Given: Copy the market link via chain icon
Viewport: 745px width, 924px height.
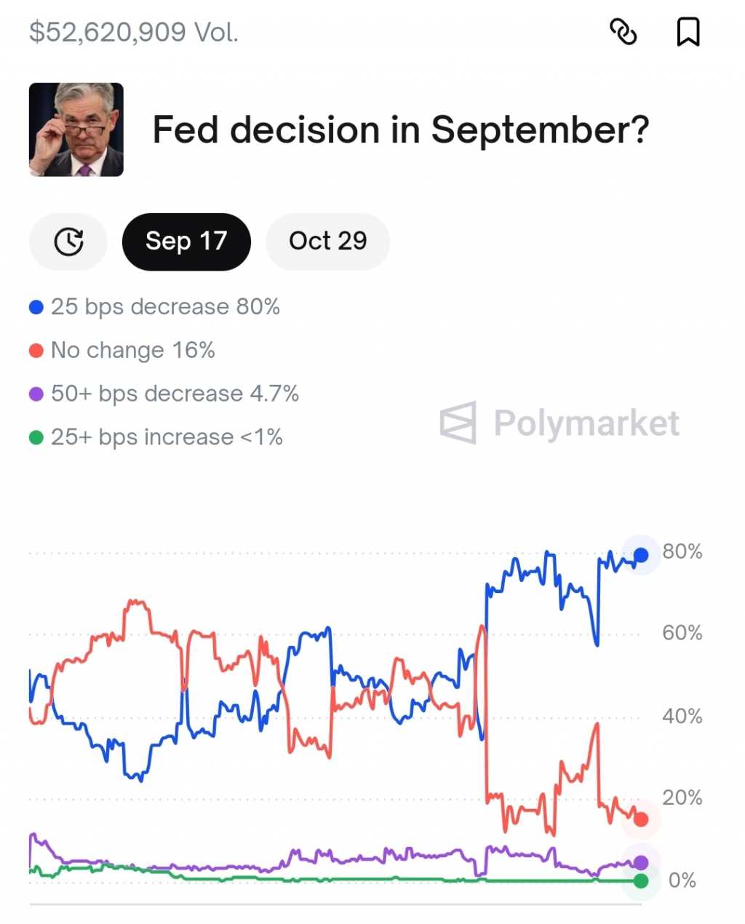Looking at the screenshot, I should click(x=623, y=32).
